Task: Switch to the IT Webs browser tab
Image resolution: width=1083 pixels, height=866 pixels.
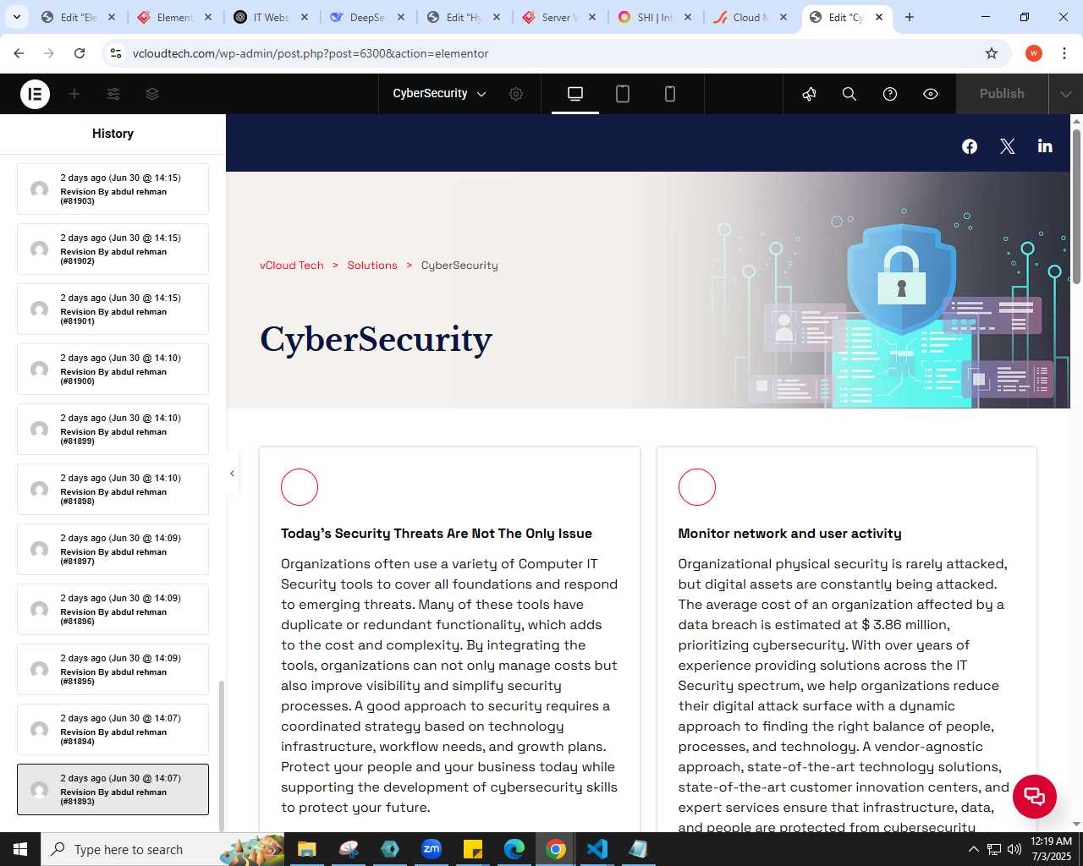Action: [271, 17]
